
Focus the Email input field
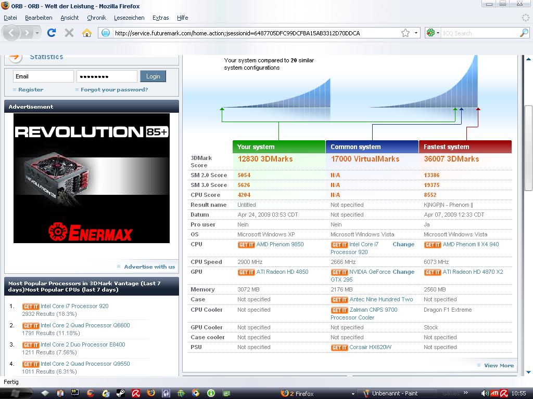43,76
